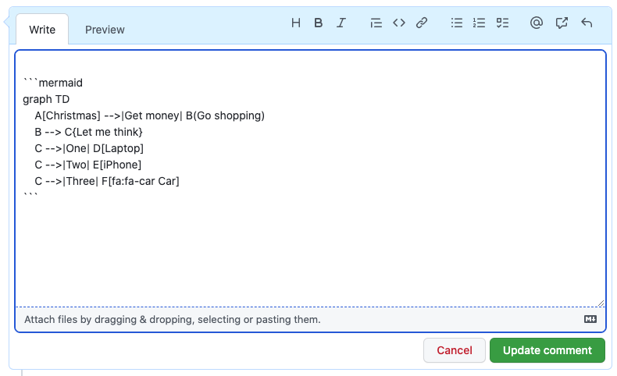The width and height of the screenshot is (617, 376).
Task: Insert a saved reply
Action: coord(587,23)
